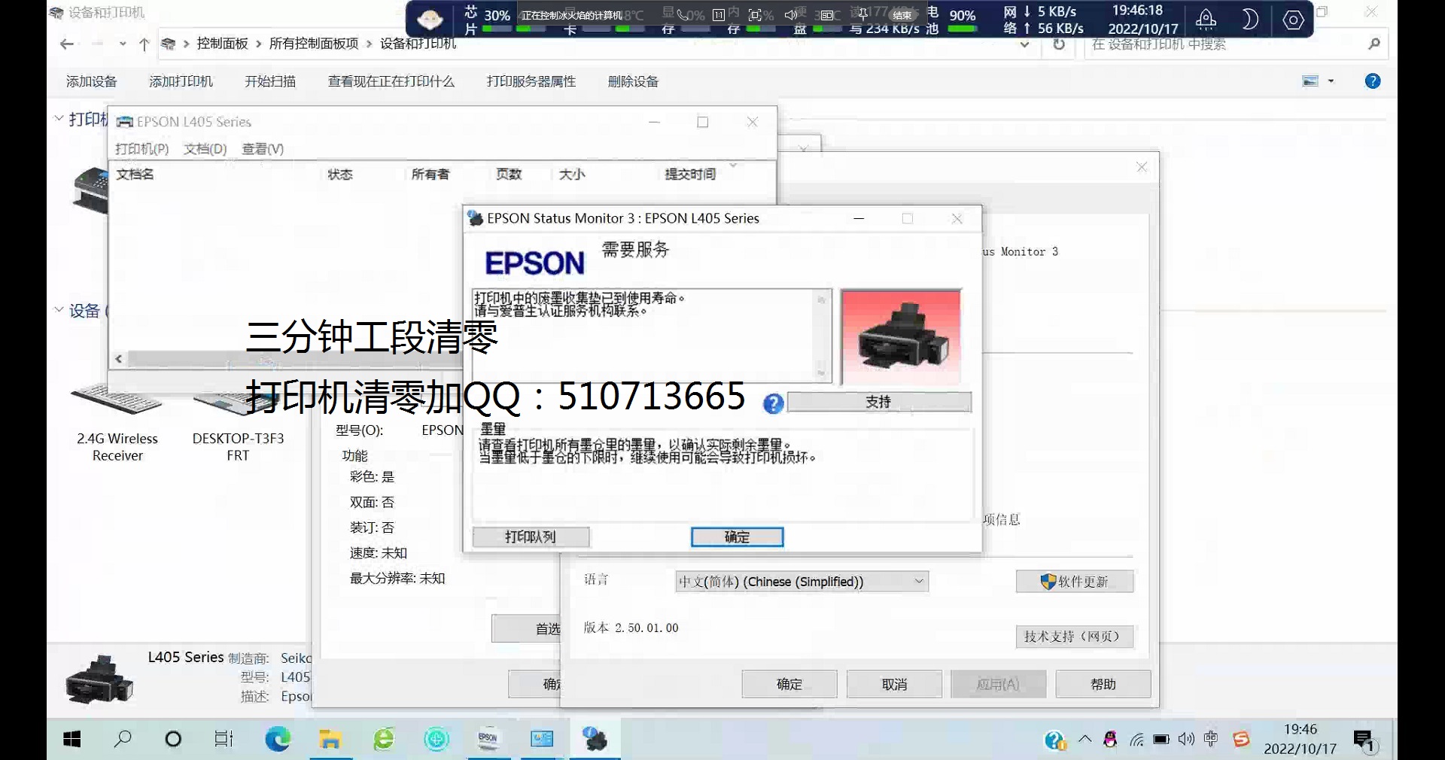This screenshot has width=1445, height=760.
Task: Open the 语言 language dropdown
Action: (802, 582)
